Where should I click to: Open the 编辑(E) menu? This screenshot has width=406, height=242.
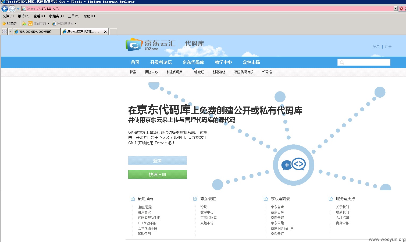(x=24, y=16)
